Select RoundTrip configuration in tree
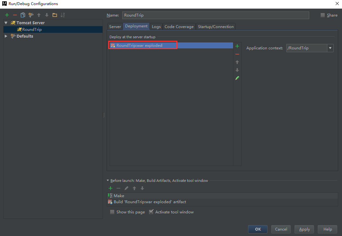This screenshot has height=236, width=342. (53, 29)
